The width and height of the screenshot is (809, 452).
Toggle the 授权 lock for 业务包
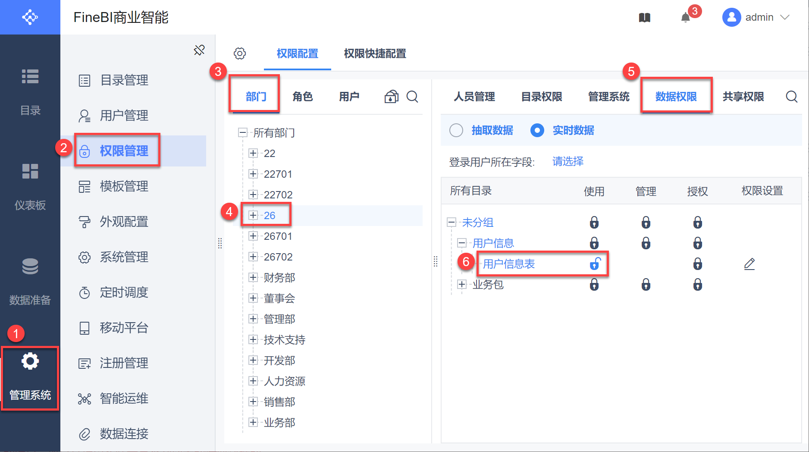pyautogui.click(x=698, y=285)
